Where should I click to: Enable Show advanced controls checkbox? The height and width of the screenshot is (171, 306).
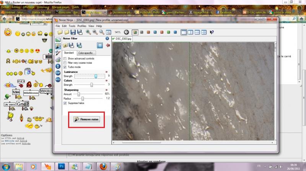coord(65,59)
